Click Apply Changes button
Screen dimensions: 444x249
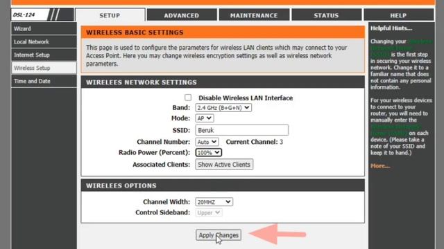pyautogui.click(x=219, y=235)
